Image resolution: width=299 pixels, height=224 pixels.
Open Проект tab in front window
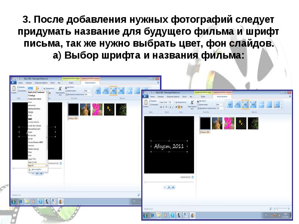tap(184, 97)
